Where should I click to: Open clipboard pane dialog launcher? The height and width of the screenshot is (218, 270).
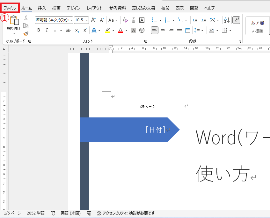pyautogui.click(x=30, y=41)
